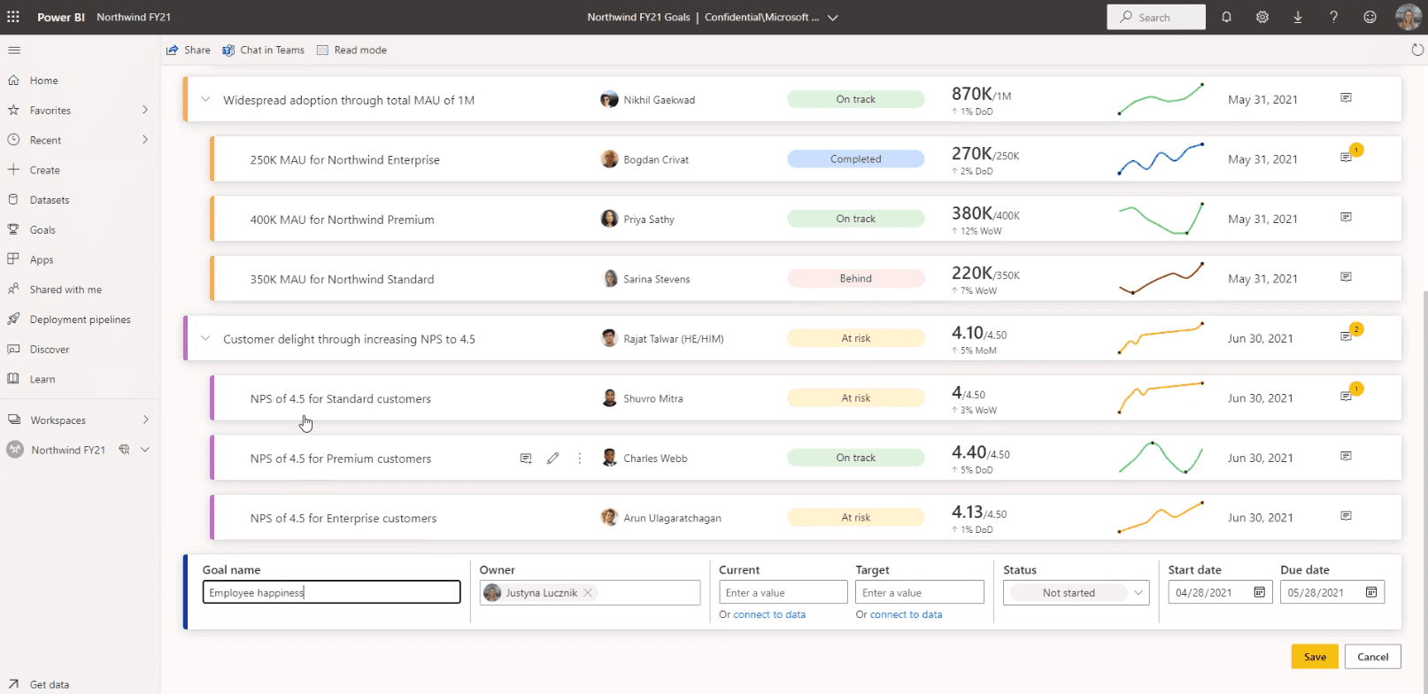Click the Power BI brand link
The width and height of the screenshot is (1428, 694).
click(x=61, y=17)
